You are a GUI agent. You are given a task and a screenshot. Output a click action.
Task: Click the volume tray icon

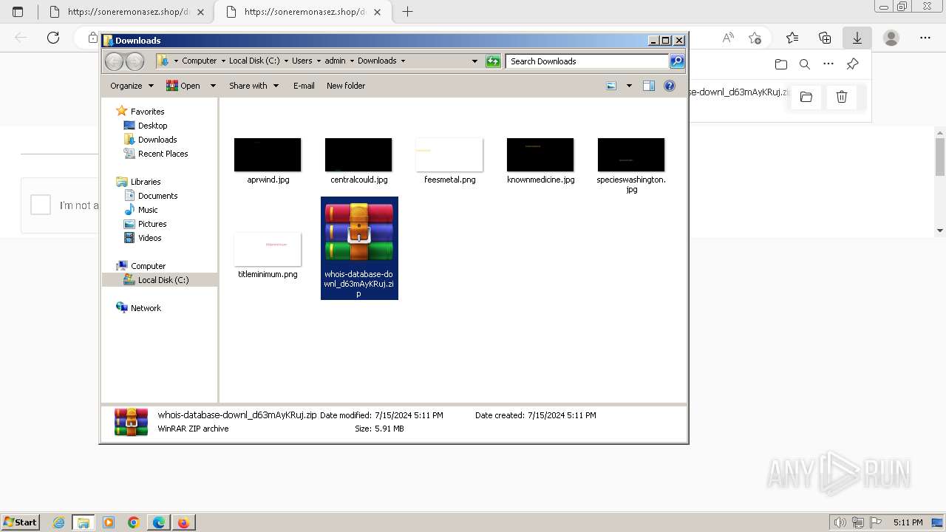(x=840, y=522)
